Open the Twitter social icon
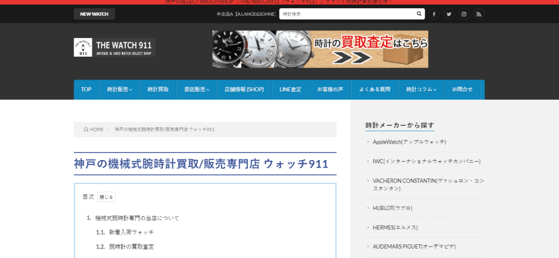559x258 pixels. coord(449,14)
